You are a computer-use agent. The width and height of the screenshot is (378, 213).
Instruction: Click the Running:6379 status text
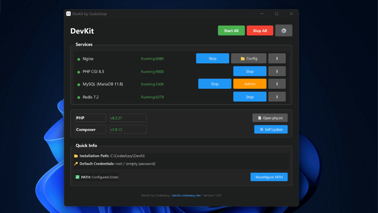pos(152,97)
